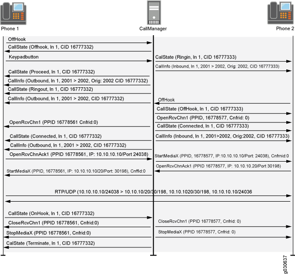The height and width of the screenshot is (274, 295).
Task: Click 'StartMediaX (PPID, 16778561' message text
Action: [x=76, y=171]
